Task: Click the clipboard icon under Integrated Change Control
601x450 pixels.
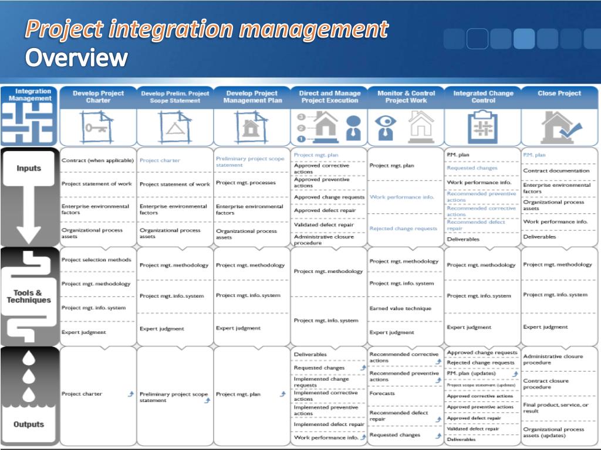Action: [482, 127]
